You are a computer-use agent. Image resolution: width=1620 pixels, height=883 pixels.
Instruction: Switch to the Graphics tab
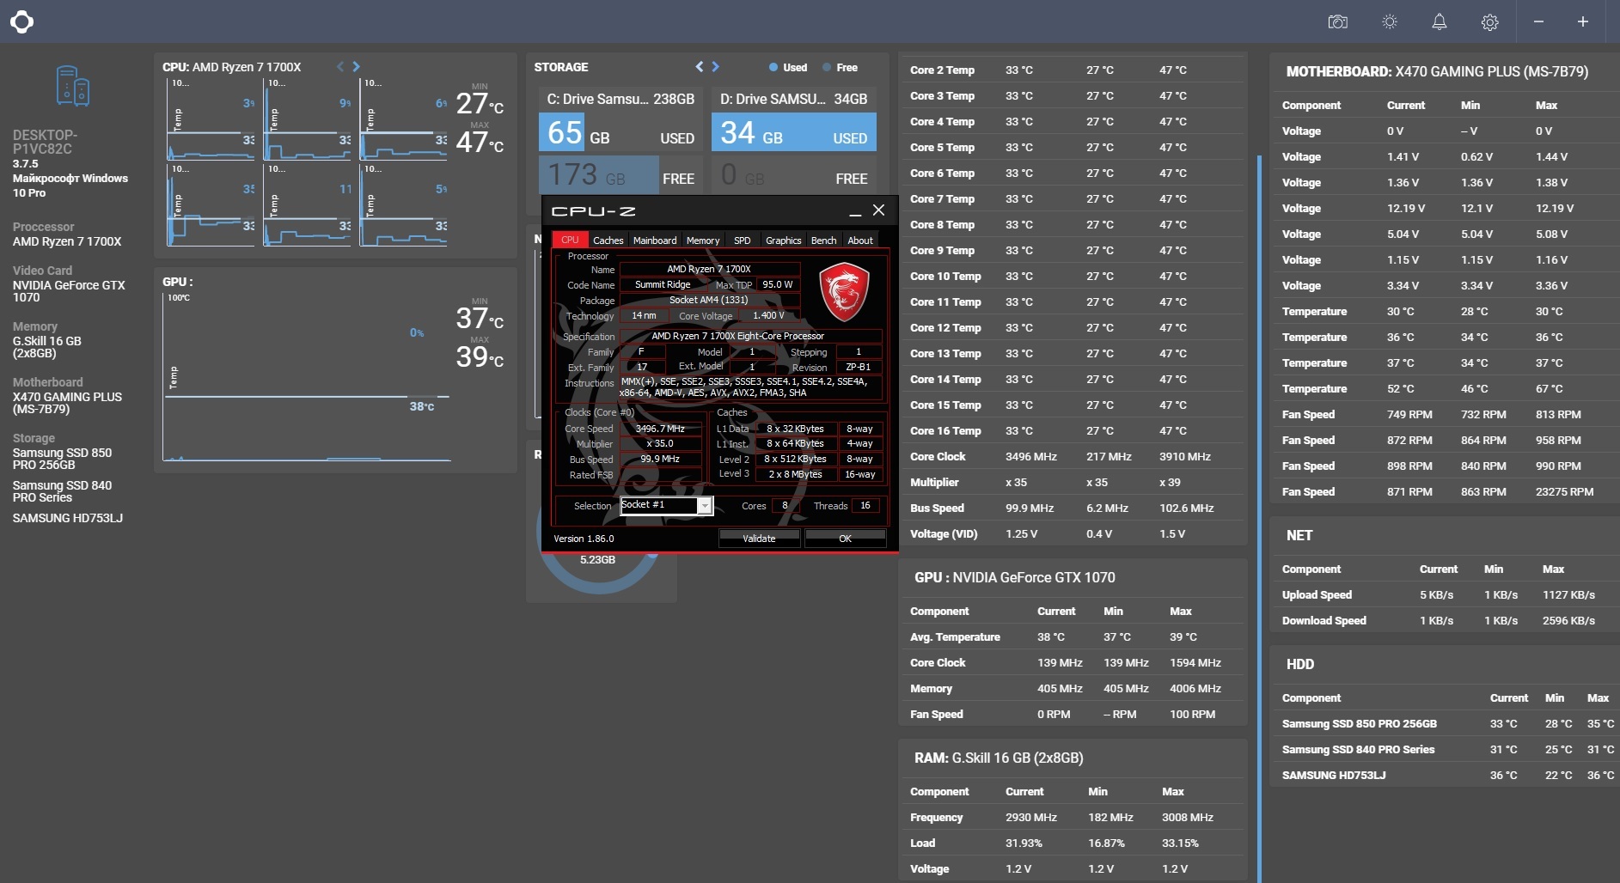[x=783, y=241]
